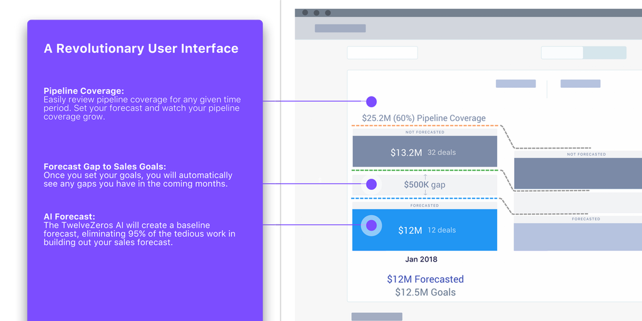Click the NOT FORECASTED header above $13.2M

point(424,132)
